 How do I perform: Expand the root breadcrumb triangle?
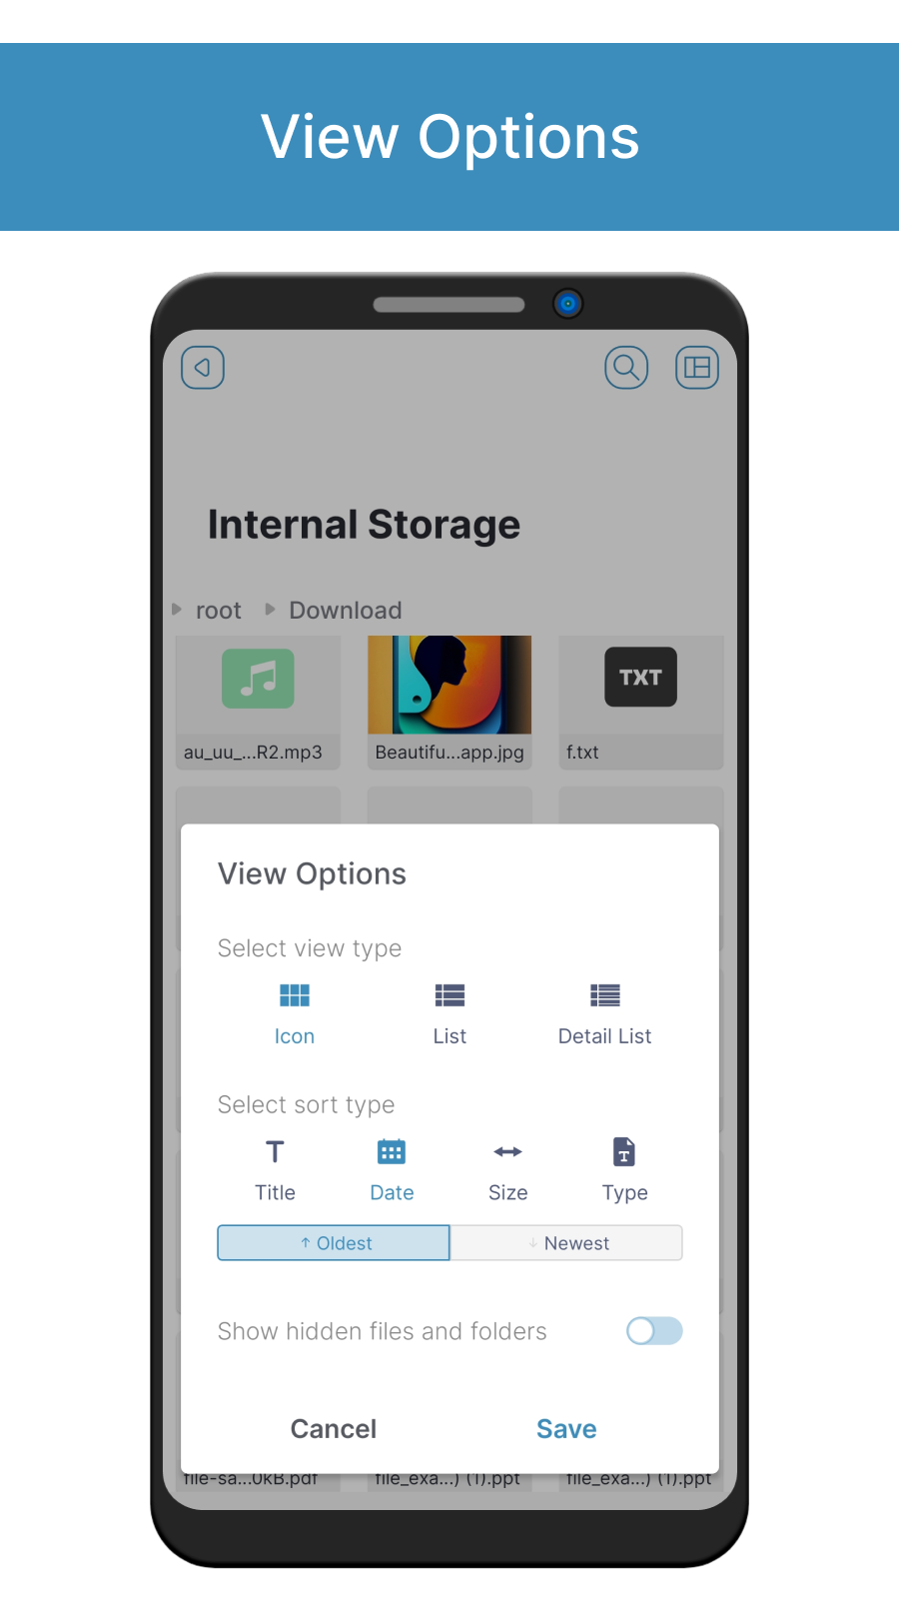click(x=177, y=609)
